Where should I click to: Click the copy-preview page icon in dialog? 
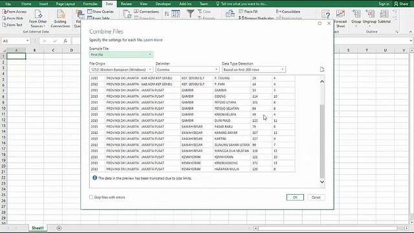322,69
